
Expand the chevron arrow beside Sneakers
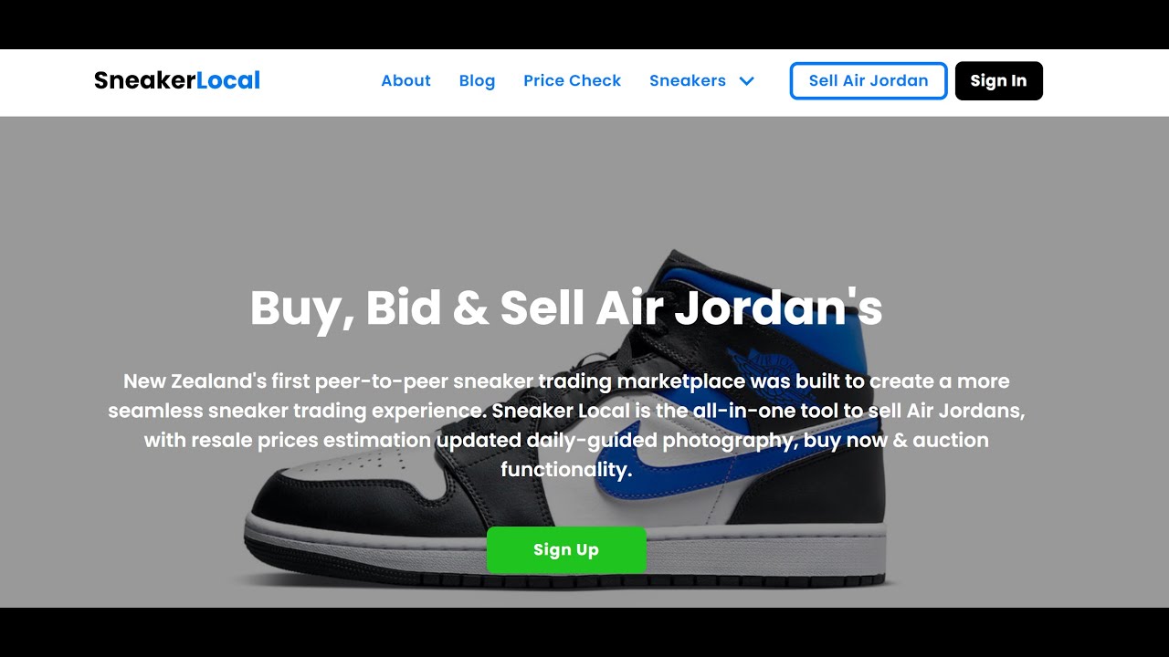coord(746,81)
